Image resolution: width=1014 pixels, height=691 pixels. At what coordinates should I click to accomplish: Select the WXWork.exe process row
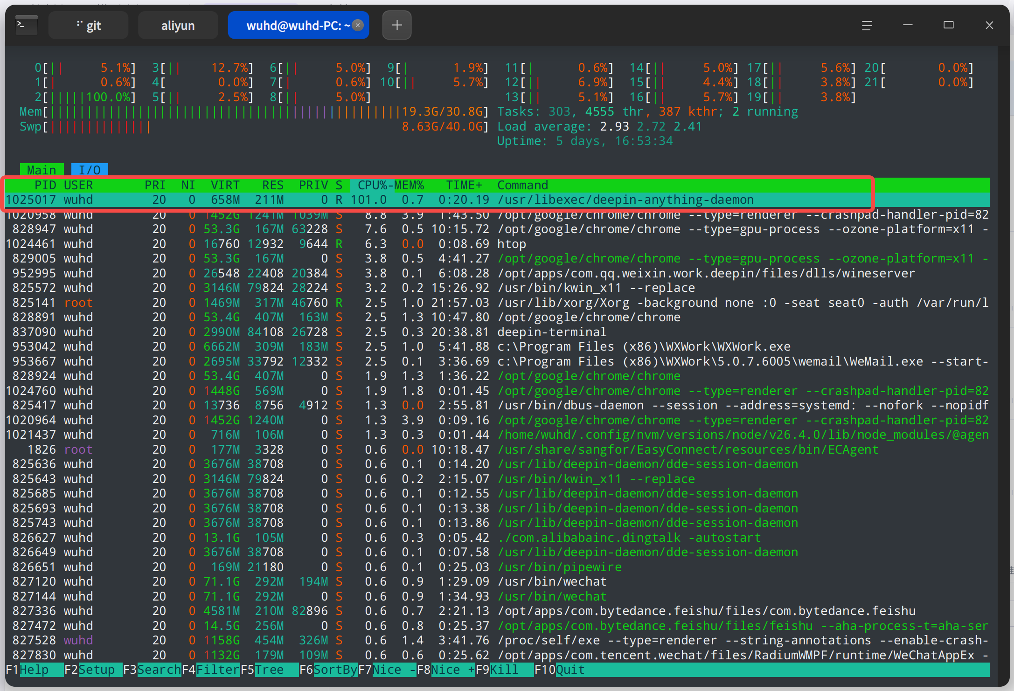point(497,346)
